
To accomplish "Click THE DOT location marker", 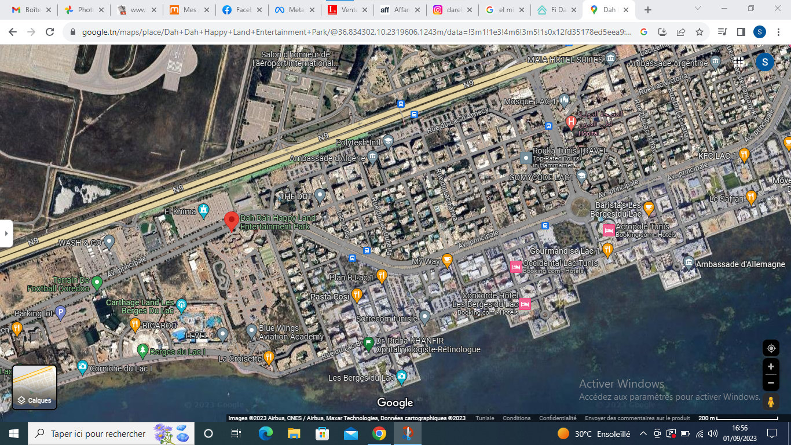I will pyautogui.click(x=319, y=195).
